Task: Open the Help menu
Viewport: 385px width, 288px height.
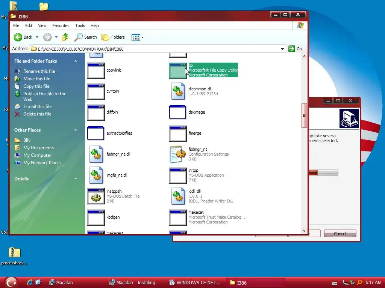Action: pos(94,25)
